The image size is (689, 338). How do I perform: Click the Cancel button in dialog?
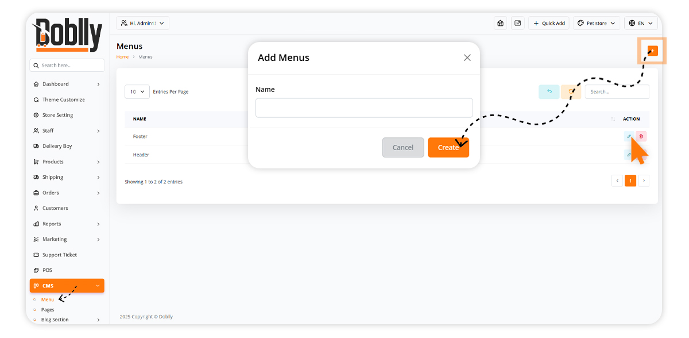click(x=403, y=147)
